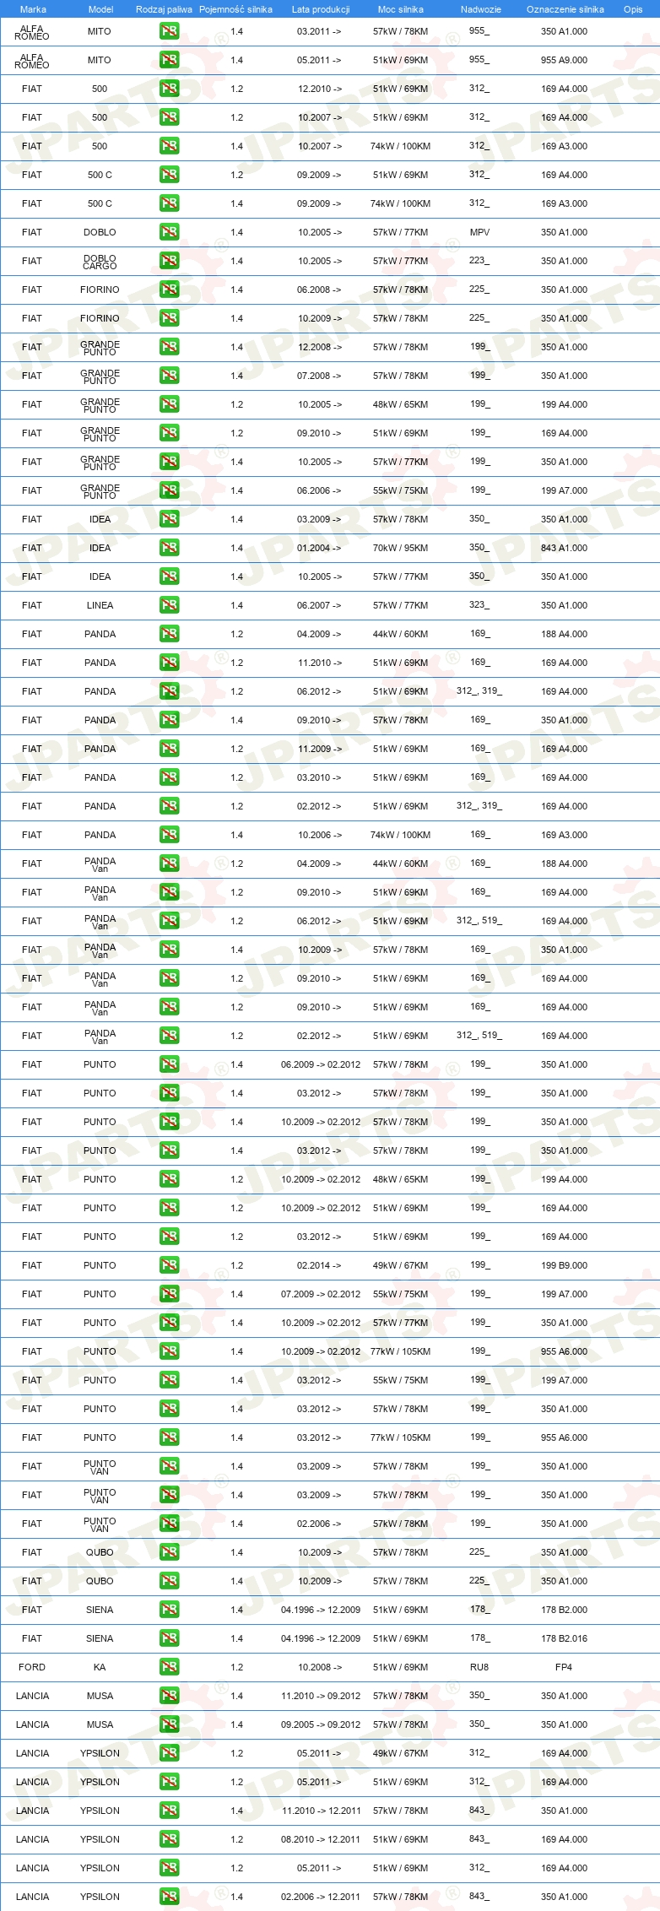Click fuel icon in PUNTO 07.2009 -> 02.2012 row
Viewport: 660px width, 1911px height.
click(x=169, y=1294)
